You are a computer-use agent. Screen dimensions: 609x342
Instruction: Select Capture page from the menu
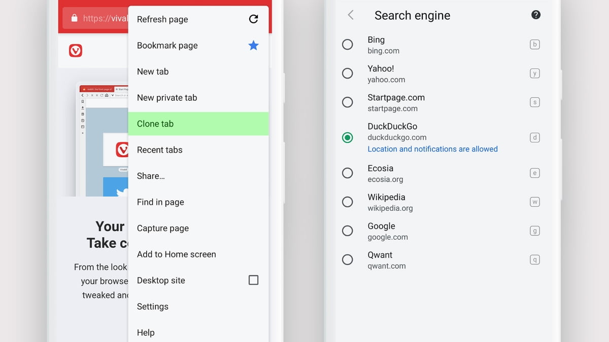point(162,228)
